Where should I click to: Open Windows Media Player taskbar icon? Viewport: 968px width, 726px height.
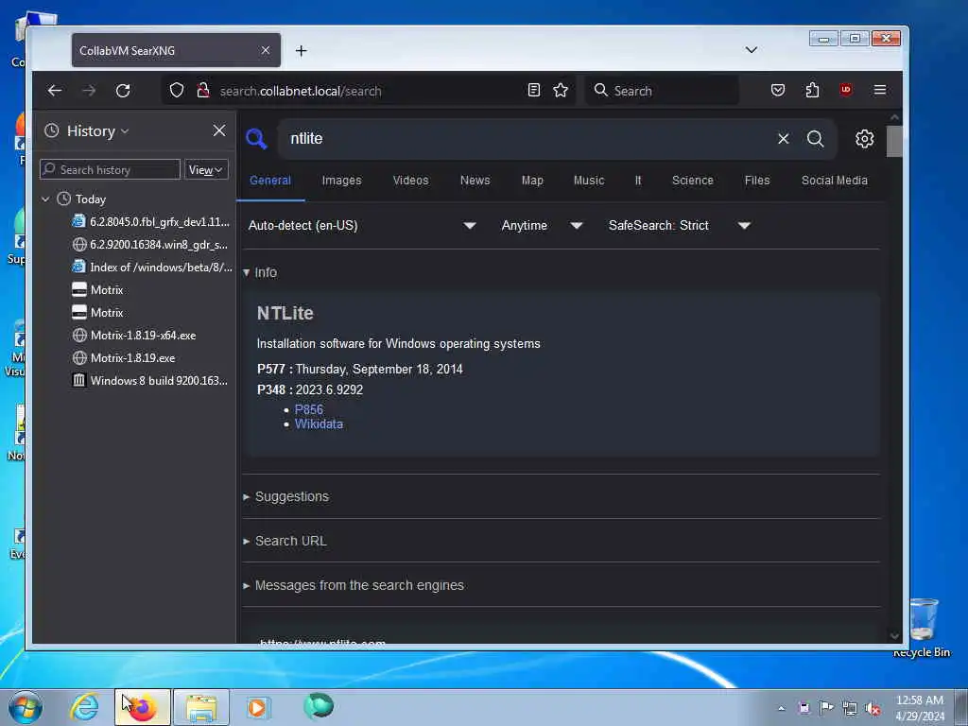tap(257, 707)
